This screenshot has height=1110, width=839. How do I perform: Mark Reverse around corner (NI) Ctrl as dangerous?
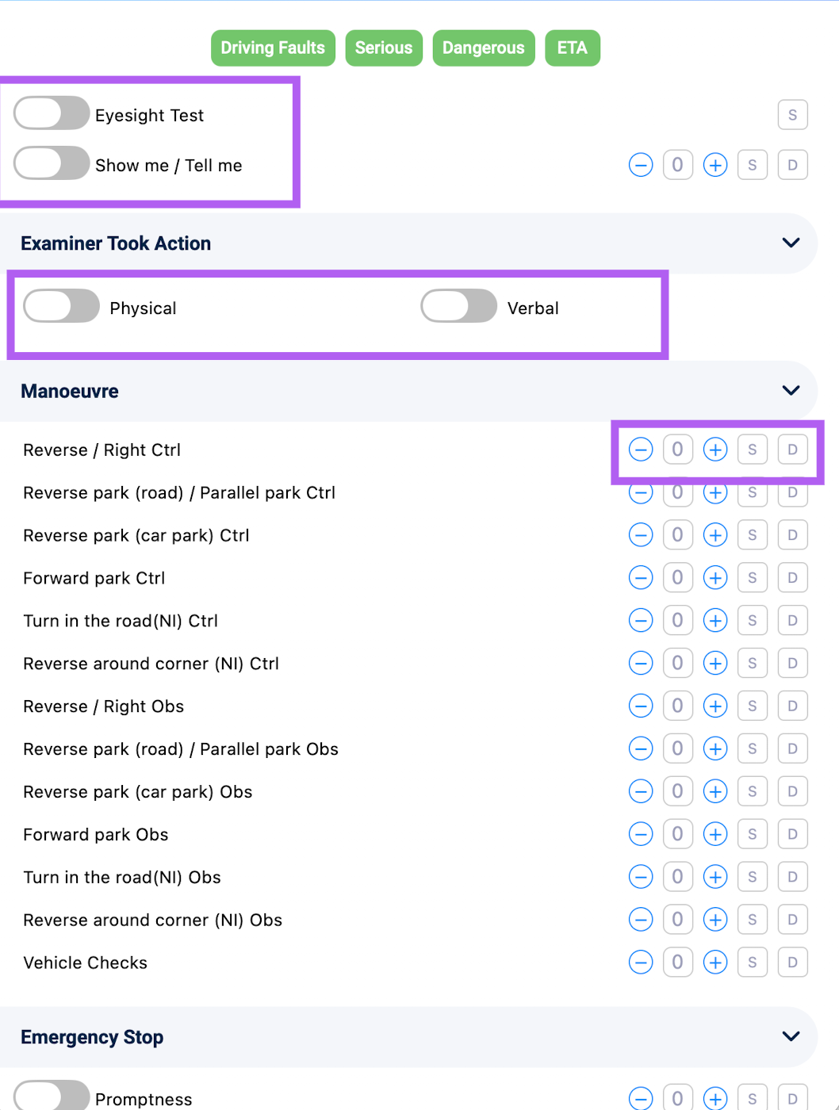point(792,664)
